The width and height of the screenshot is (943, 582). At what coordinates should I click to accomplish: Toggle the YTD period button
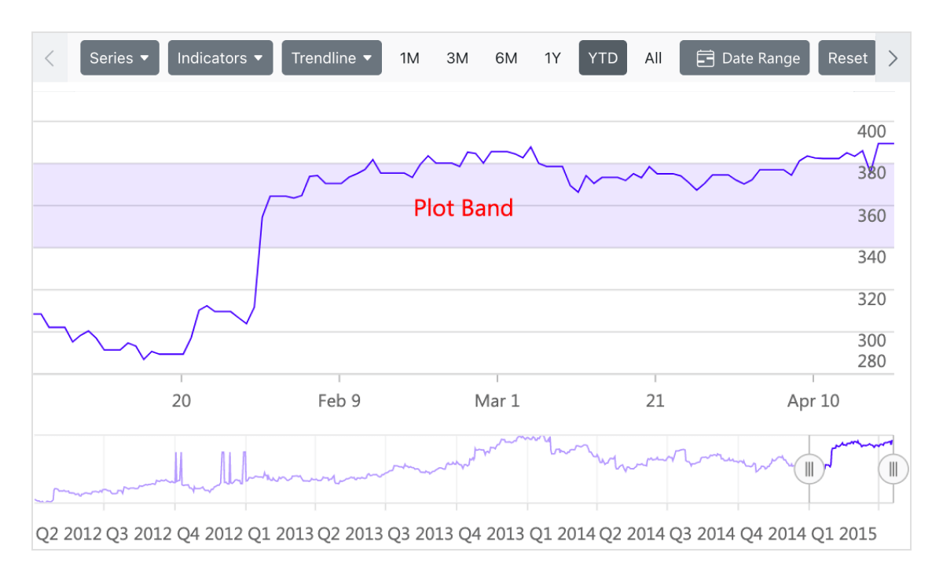pyautogui.click(x=603, y=58)
